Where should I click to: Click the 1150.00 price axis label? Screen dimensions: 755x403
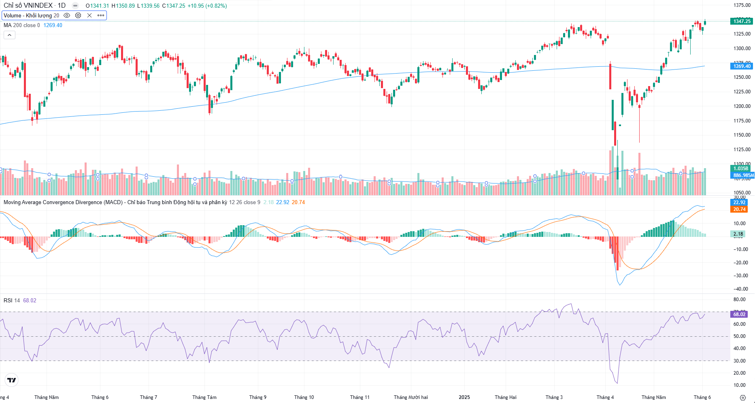[742, 135]
